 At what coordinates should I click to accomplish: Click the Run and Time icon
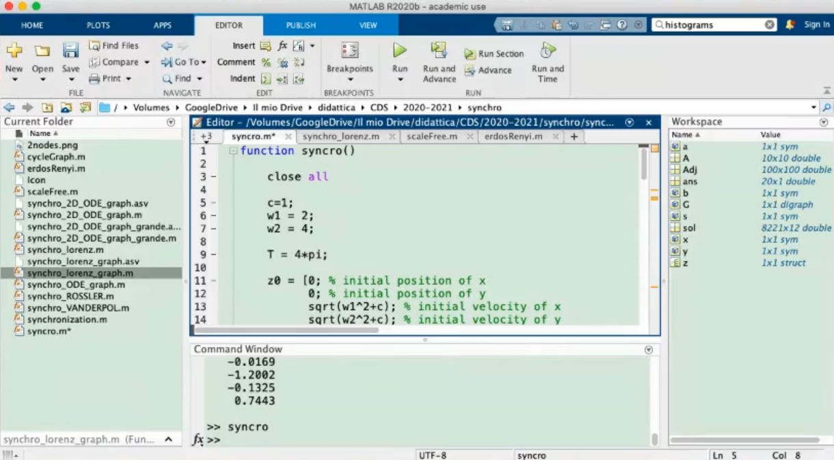pos(548,51)
